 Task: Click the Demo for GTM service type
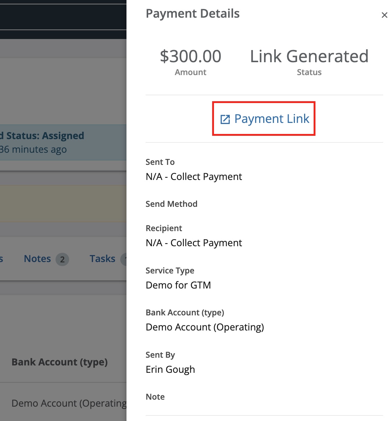(178, 285)
